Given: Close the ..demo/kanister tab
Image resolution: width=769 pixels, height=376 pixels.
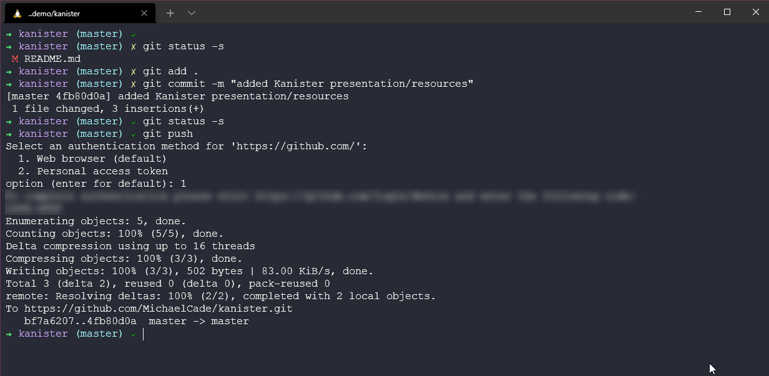Looking at the screenshot, I should 145,13.
